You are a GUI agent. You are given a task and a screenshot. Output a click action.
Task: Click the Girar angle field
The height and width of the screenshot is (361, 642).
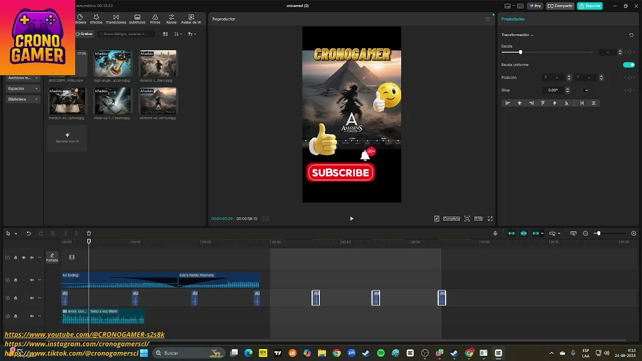coord(553,90)
